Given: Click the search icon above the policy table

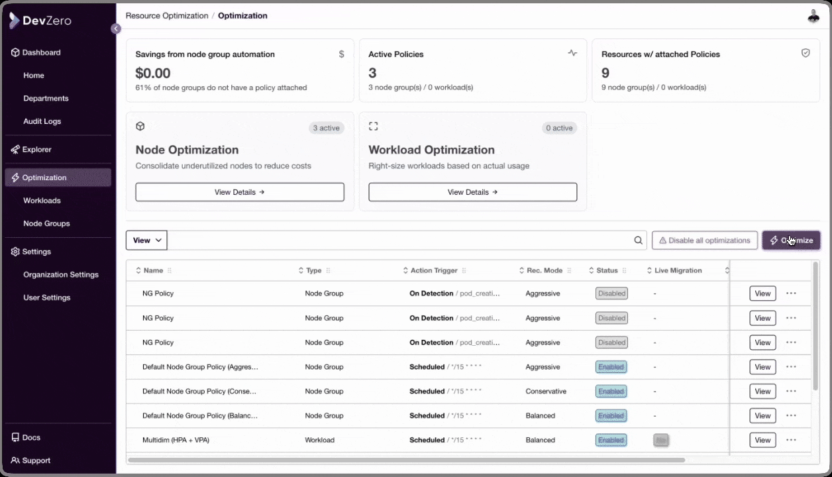Looking at the screenshot, I should pyautogui.click(x=638, y=240).
